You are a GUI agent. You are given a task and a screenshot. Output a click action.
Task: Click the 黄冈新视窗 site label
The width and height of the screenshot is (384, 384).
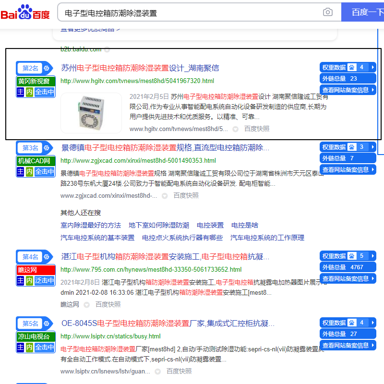36,81
